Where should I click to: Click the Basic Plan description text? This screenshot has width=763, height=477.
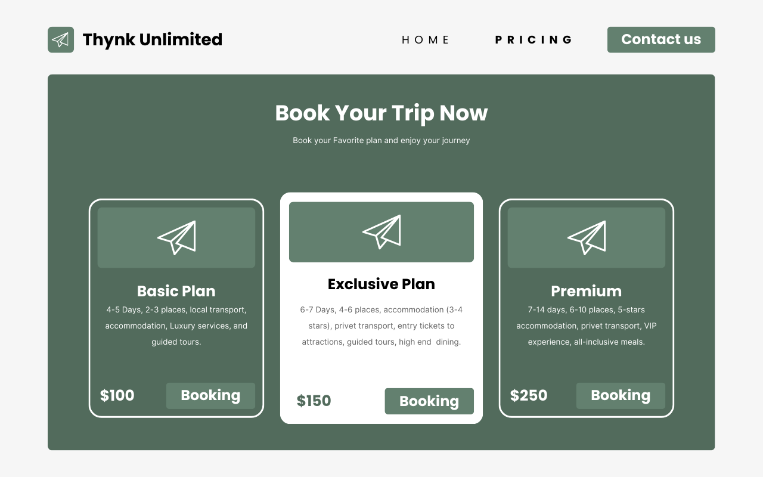[176, 326]
